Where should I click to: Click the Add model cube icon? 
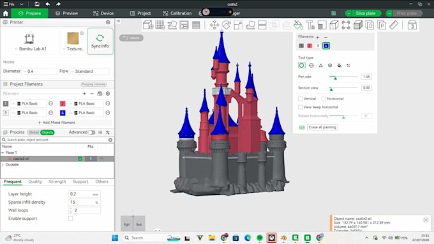(x=148, y=25)
